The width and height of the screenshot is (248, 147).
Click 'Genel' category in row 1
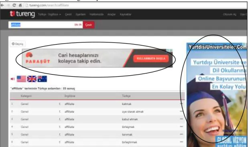click(24, 104)
